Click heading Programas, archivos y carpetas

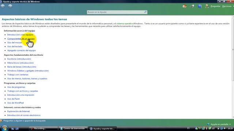coord(20,83)
